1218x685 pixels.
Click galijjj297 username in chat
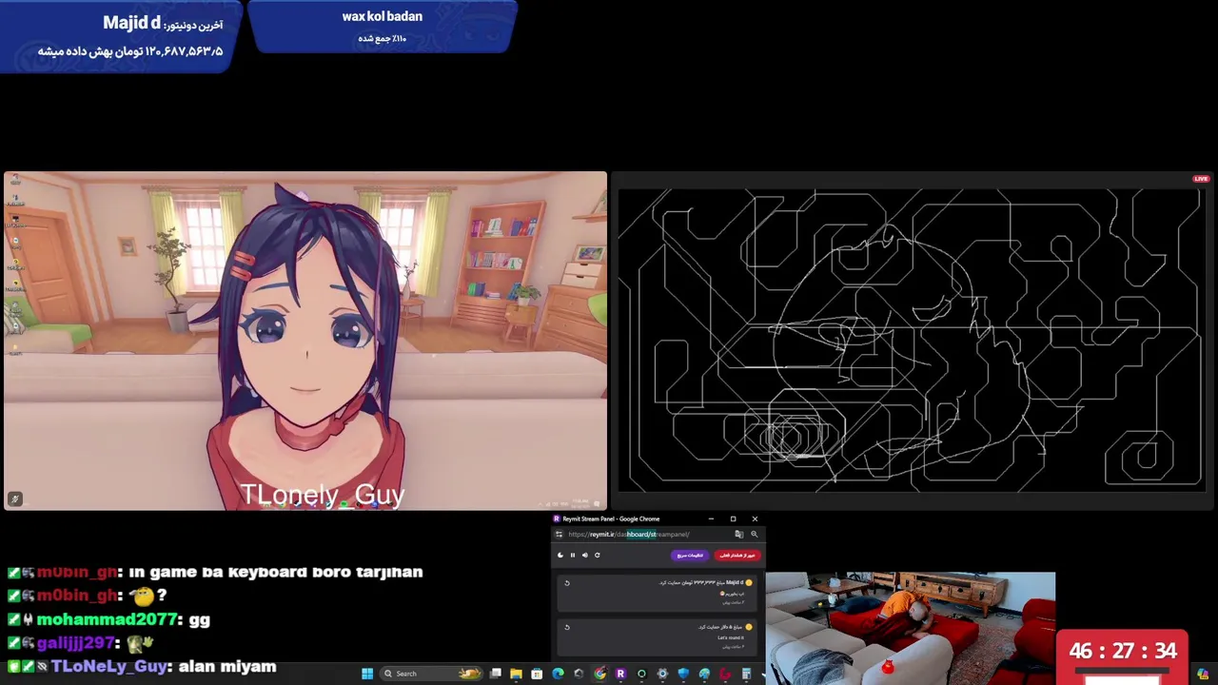point(77,643)
